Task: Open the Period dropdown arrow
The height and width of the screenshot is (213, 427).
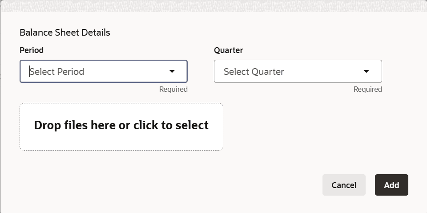Action: tap(172, 71)
